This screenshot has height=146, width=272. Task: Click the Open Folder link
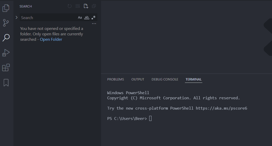(51, 39)
